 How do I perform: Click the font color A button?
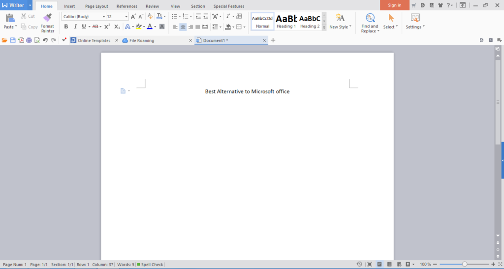[150, 27]
